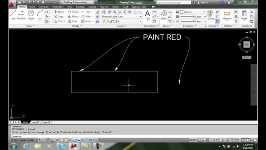Click the Offset icon in Modify
Screen dimensions: 266x150
click(97, 21)
